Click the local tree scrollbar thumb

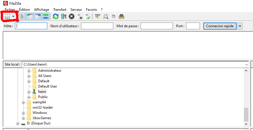click(246, 114)
